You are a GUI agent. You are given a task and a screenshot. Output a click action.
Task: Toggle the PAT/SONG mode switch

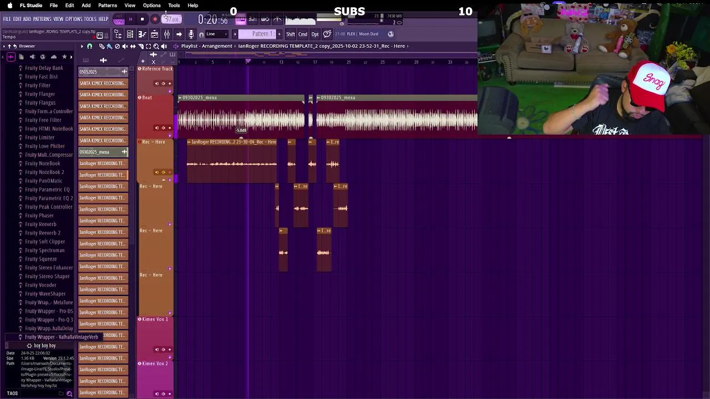pos(119,20)
